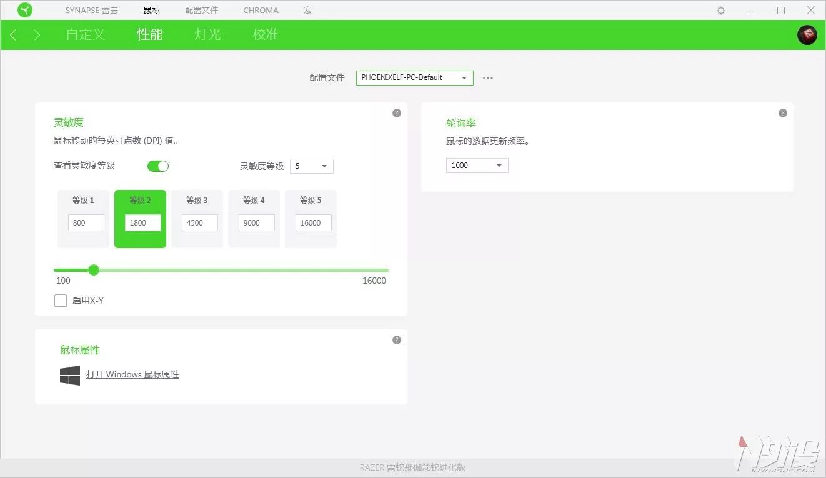
Task: Open the 宏 menu item
Action: click(x=307, y=10)
